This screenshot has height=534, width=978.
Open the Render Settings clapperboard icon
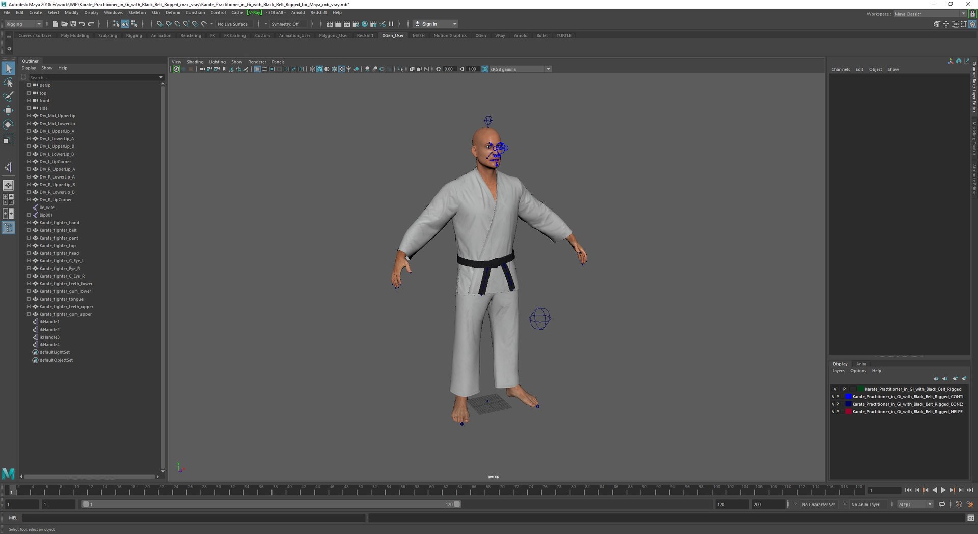click(356, 24)
